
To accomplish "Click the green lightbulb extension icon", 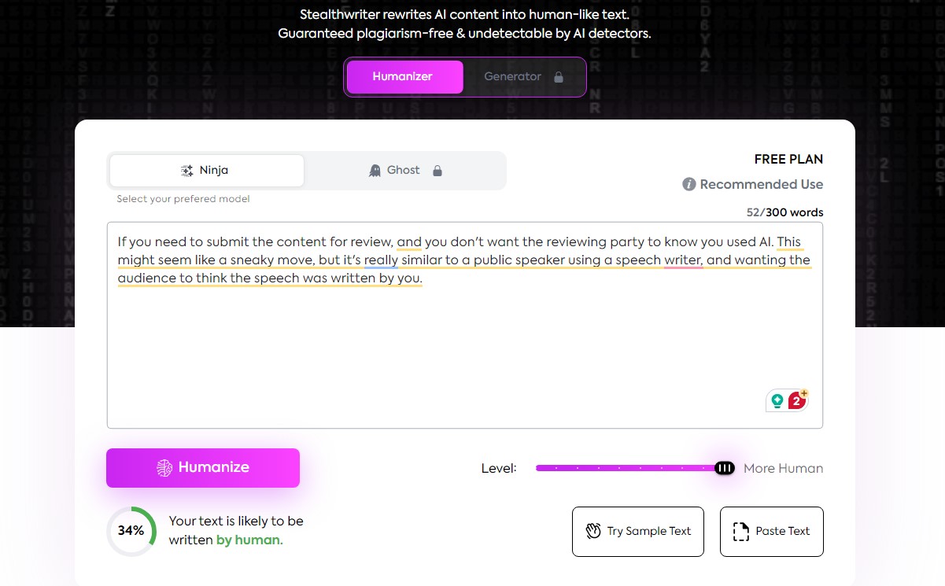I will click(777, 401).
